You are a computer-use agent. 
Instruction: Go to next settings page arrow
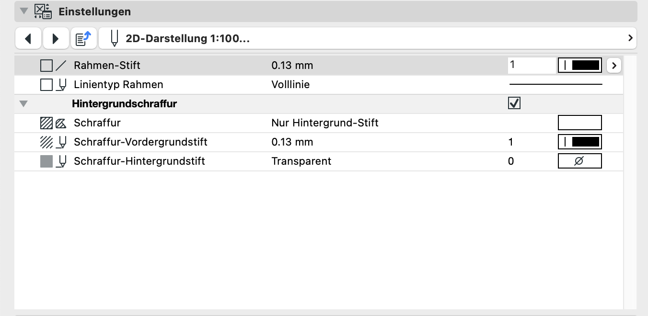(x=56, y=38)
